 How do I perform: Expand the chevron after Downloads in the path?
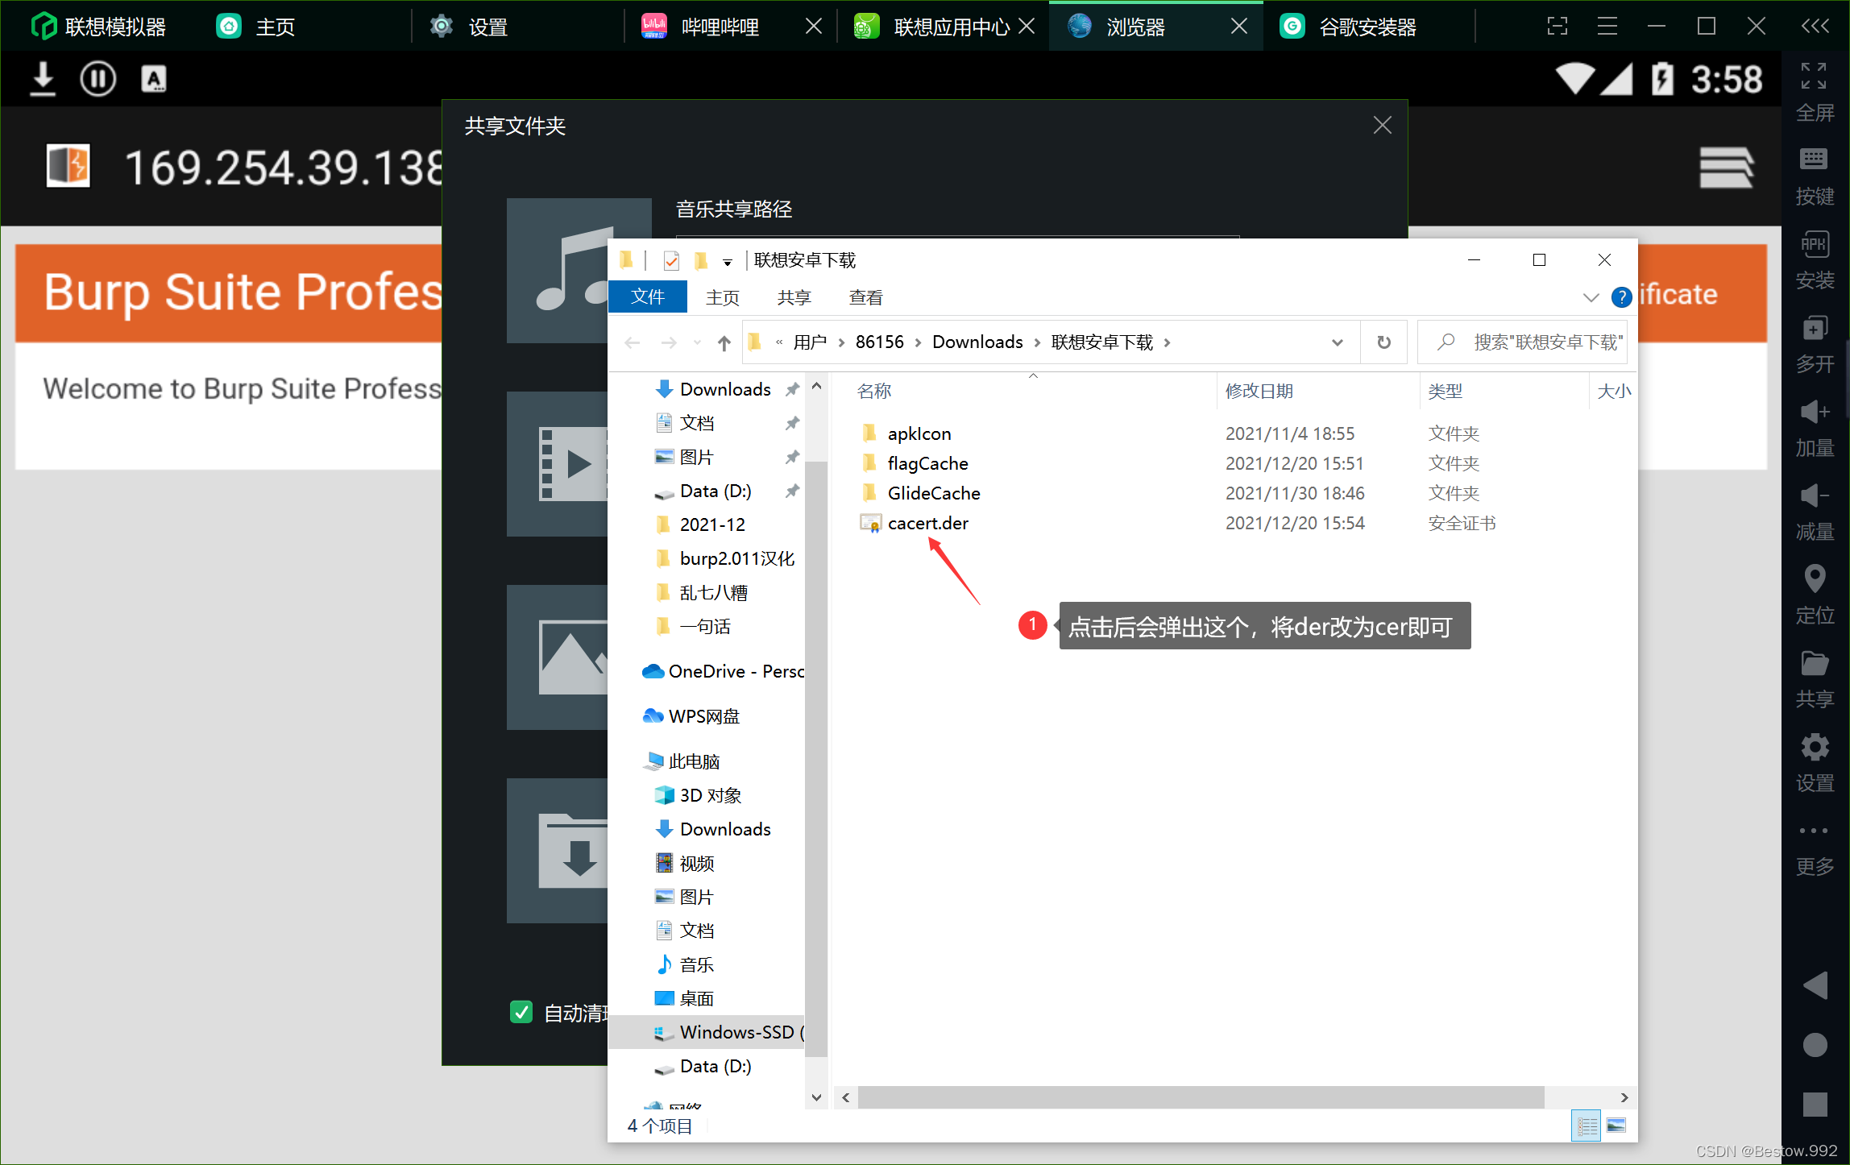tap(1037, 342)
